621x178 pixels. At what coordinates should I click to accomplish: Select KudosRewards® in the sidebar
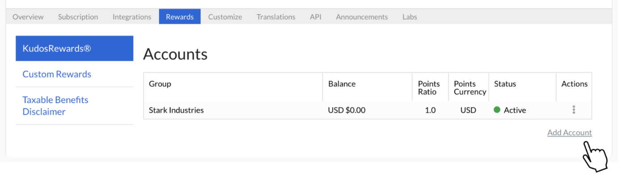(x=75, y=49)
